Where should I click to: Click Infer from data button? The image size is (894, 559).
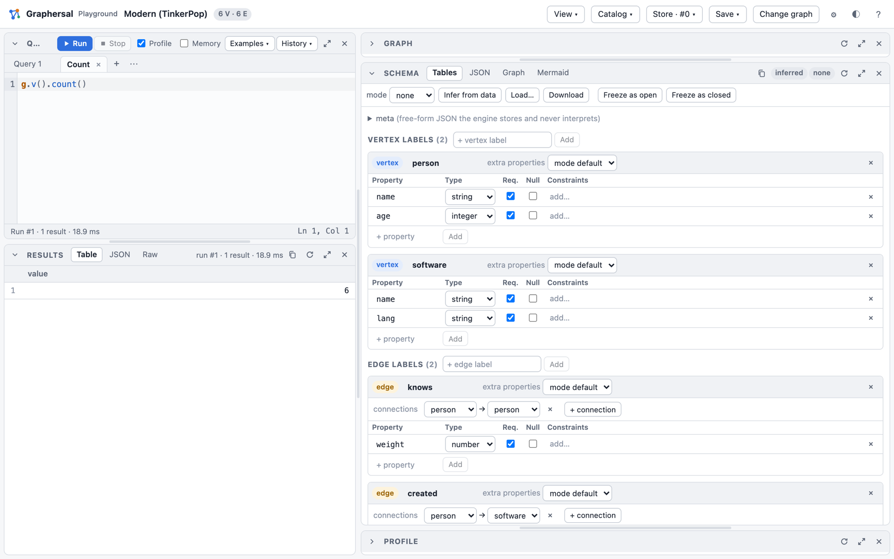(469, 95)
